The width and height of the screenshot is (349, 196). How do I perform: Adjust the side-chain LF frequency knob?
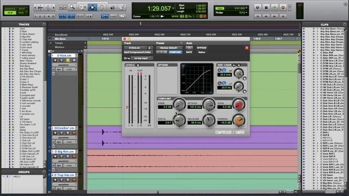pyautogui.click(x=239, y=86)
